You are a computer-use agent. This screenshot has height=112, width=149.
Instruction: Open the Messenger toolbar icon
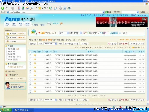tap(69, 8)
